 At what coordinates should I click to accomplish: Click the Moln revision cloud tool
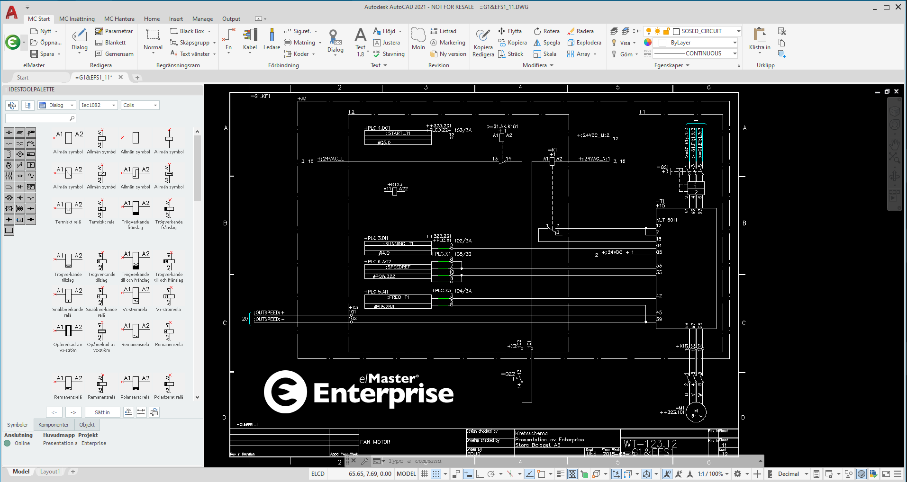pyautogui.click(x=418, y=39)
